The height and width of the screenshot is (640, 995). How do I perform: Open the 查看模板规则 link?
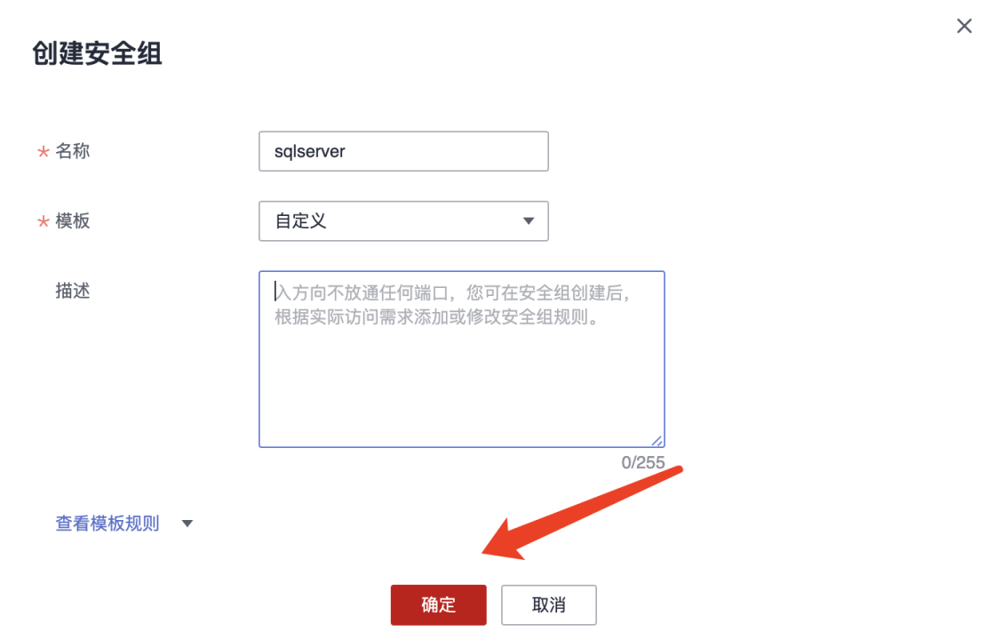107,524
